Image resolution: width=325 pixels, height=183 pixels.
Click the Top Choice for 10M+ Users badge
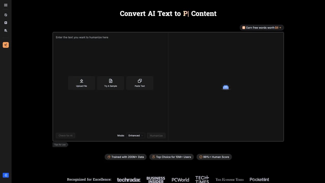click(x=171, y=157)
